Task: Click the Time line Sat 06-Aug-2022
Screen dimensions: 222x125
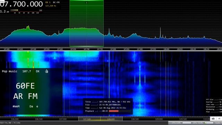Action: (x=105, y=108)
